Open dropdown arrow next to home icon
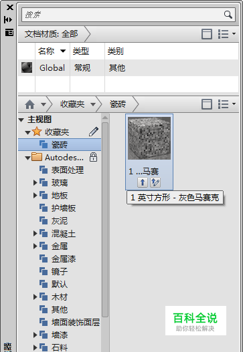 pyautogui.click(x=44, y=104)
